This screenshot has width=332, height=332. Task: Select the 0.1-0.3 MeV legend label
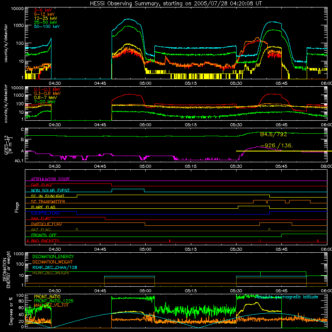(x=47, y=89)
